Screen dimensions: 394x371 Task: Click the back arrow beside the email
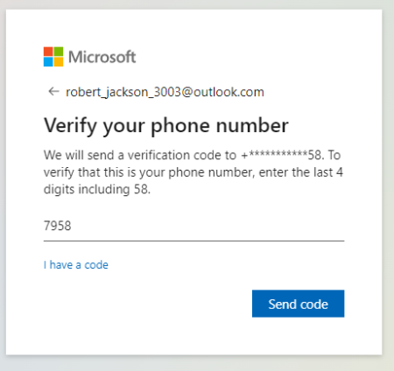pos(53,92)
